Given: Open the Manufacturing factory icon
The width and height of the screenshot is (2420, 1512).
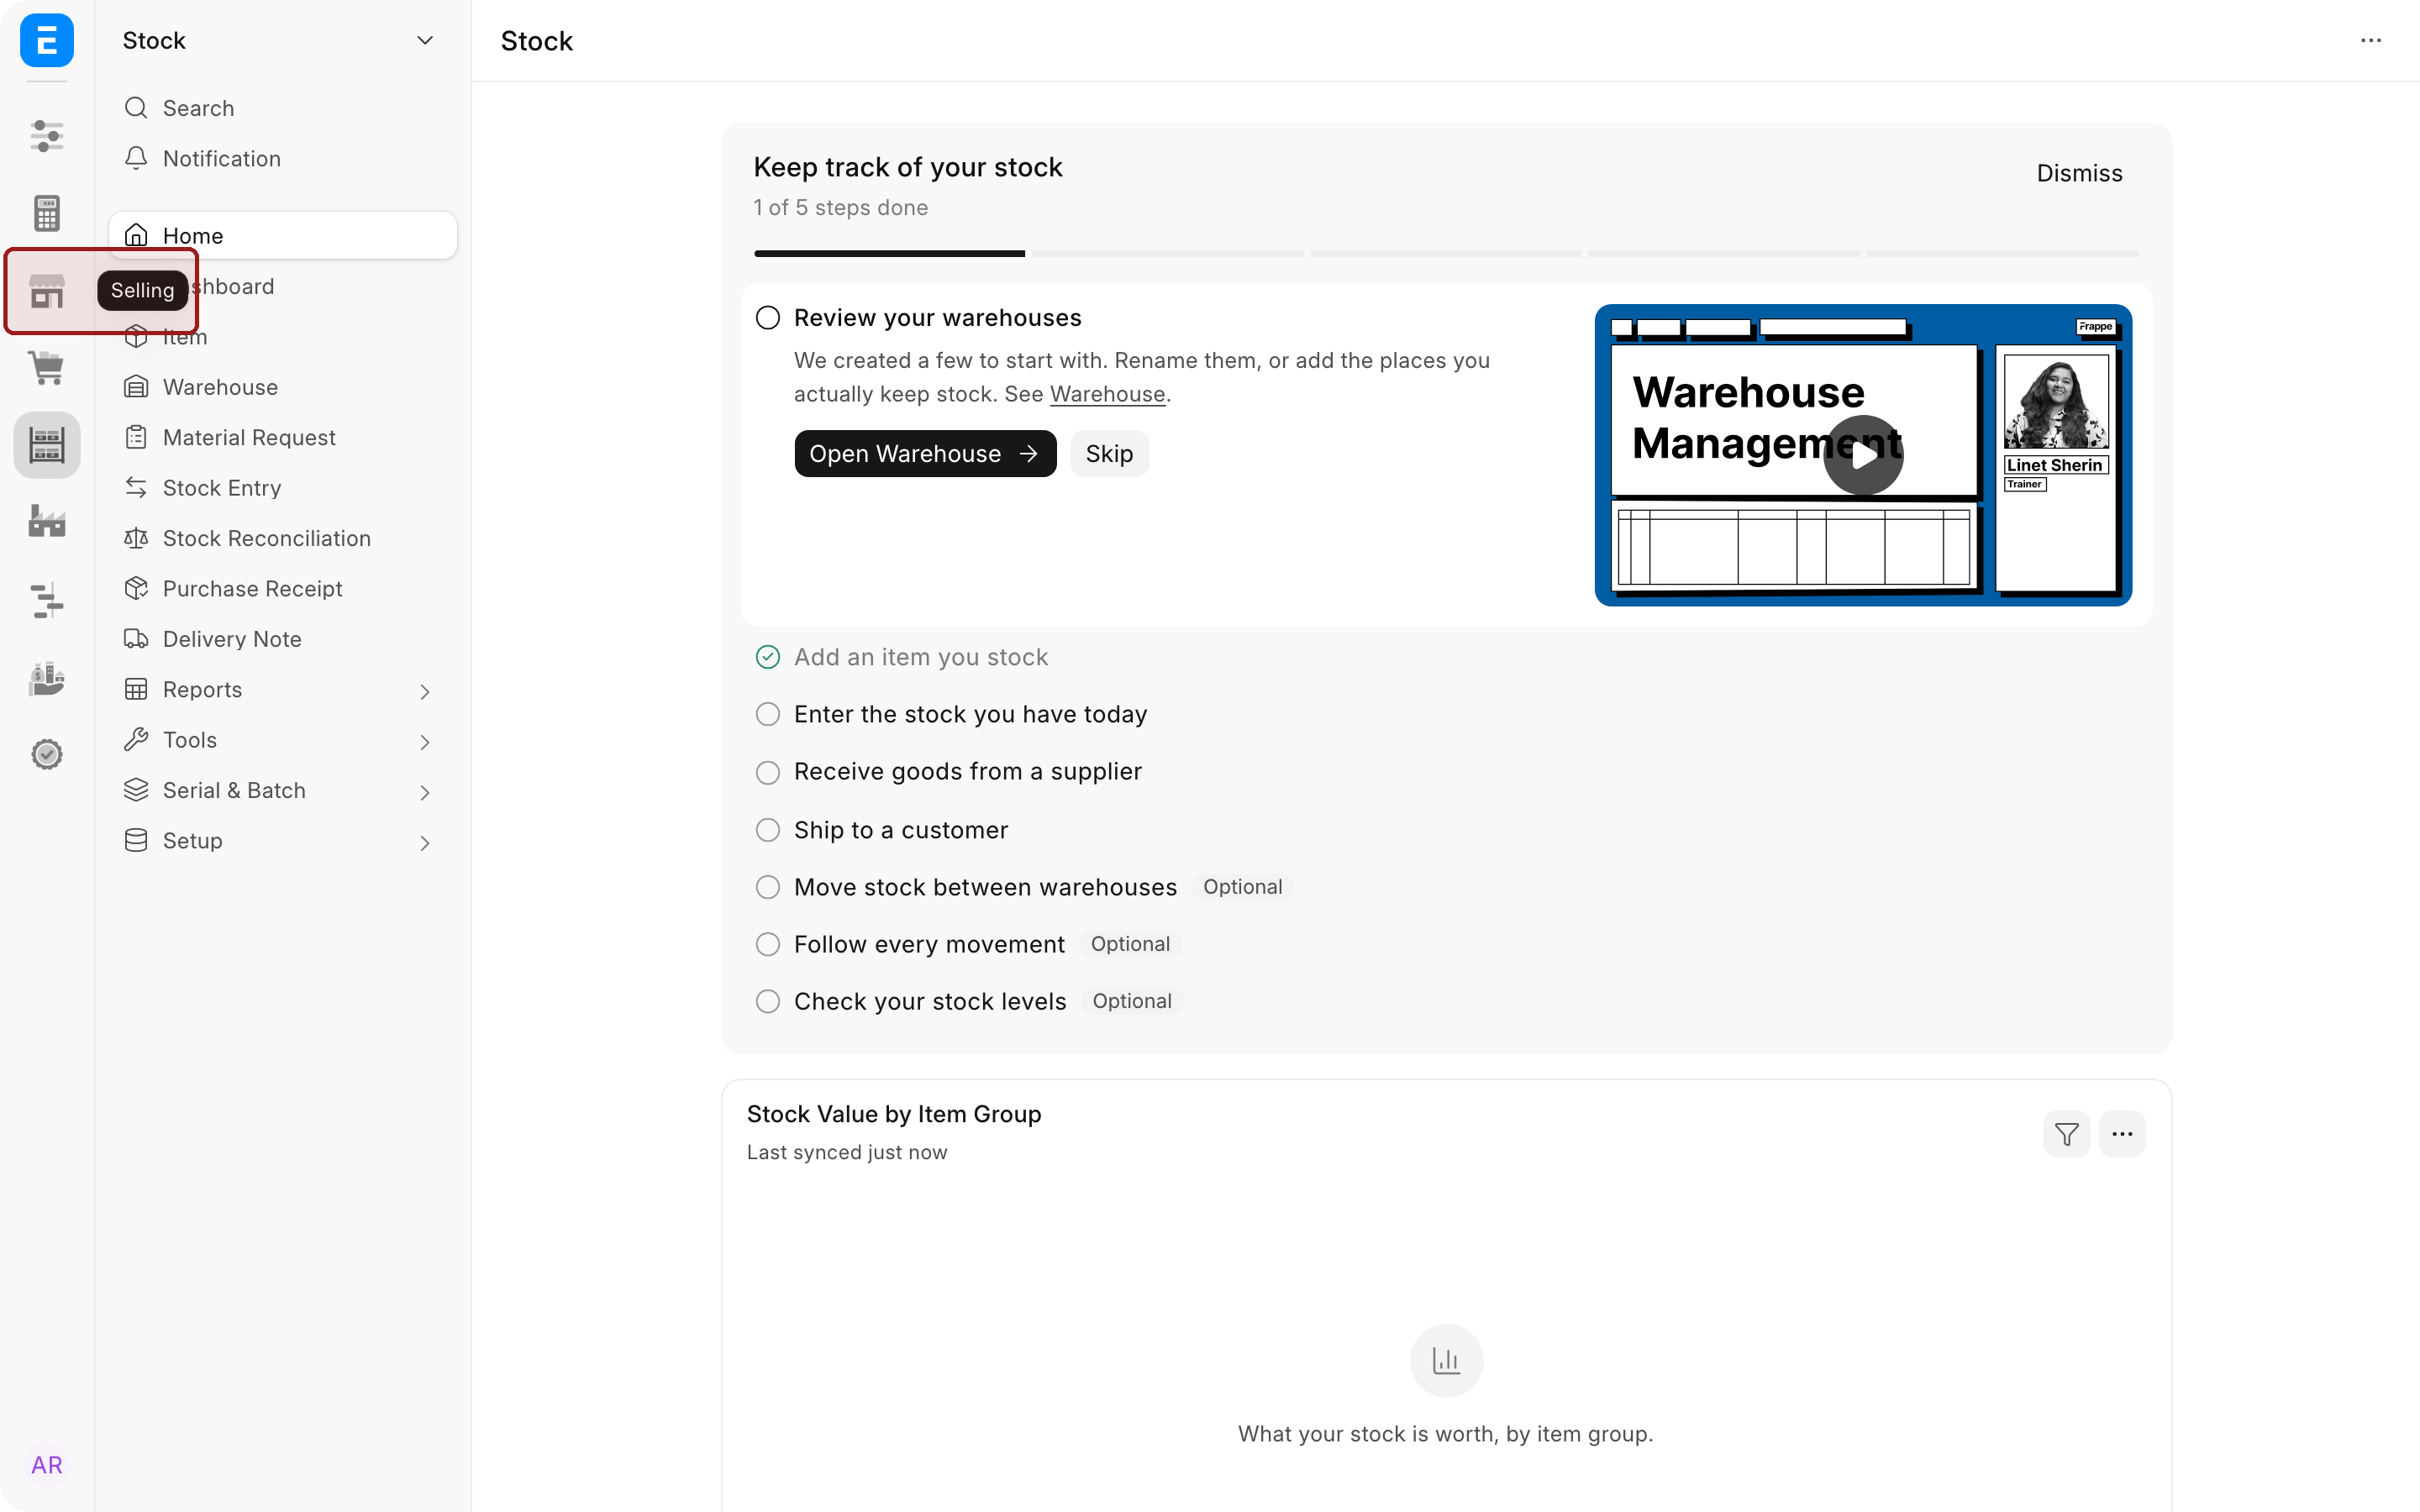Looking at the screenshot, I should tap(46, 522).
